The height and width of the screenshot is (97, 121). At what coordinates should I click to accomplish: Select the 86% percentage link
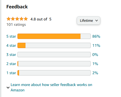96,36
